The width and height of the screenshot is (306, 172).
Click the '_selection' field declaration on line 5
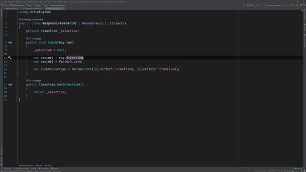coord(68,31)
